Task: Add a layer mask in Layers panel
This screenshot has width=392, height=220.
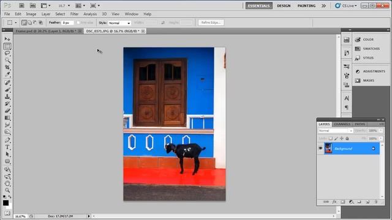Action: point(343,202)
